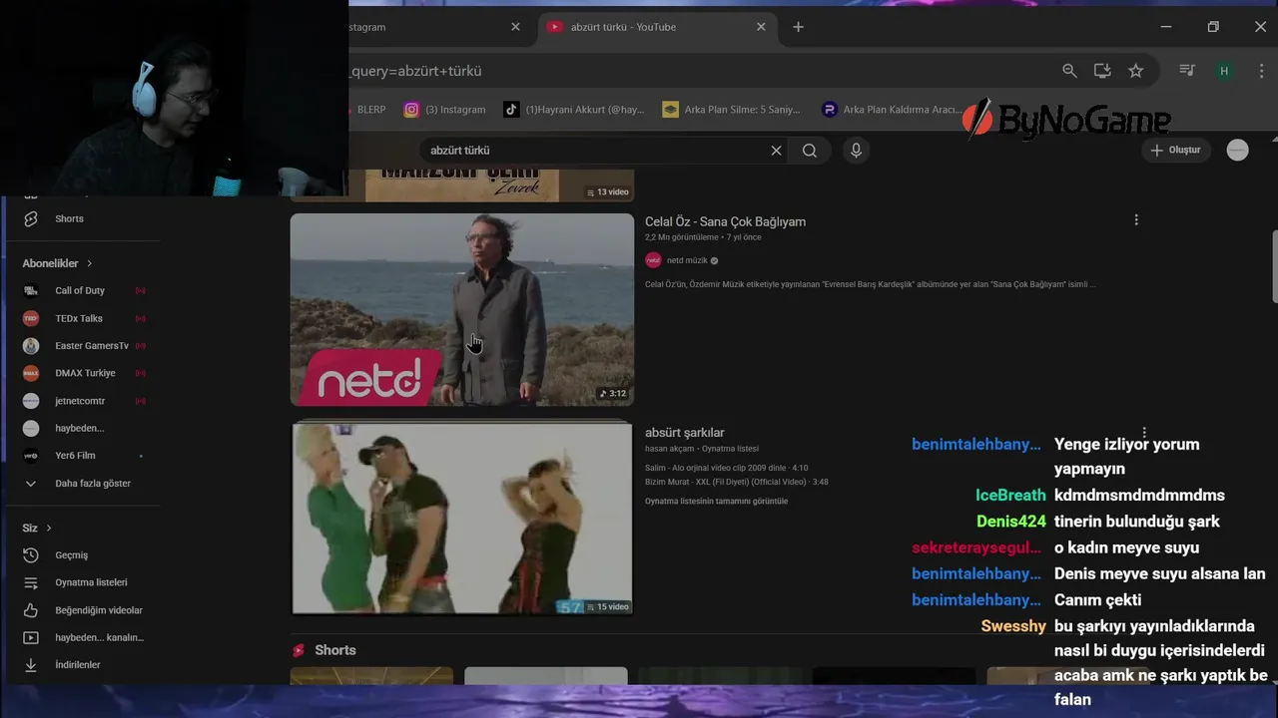This screenshot has width=1278, height=718.
Task: Open Chrome profile H avatar
Action: tap(1224, 71)
